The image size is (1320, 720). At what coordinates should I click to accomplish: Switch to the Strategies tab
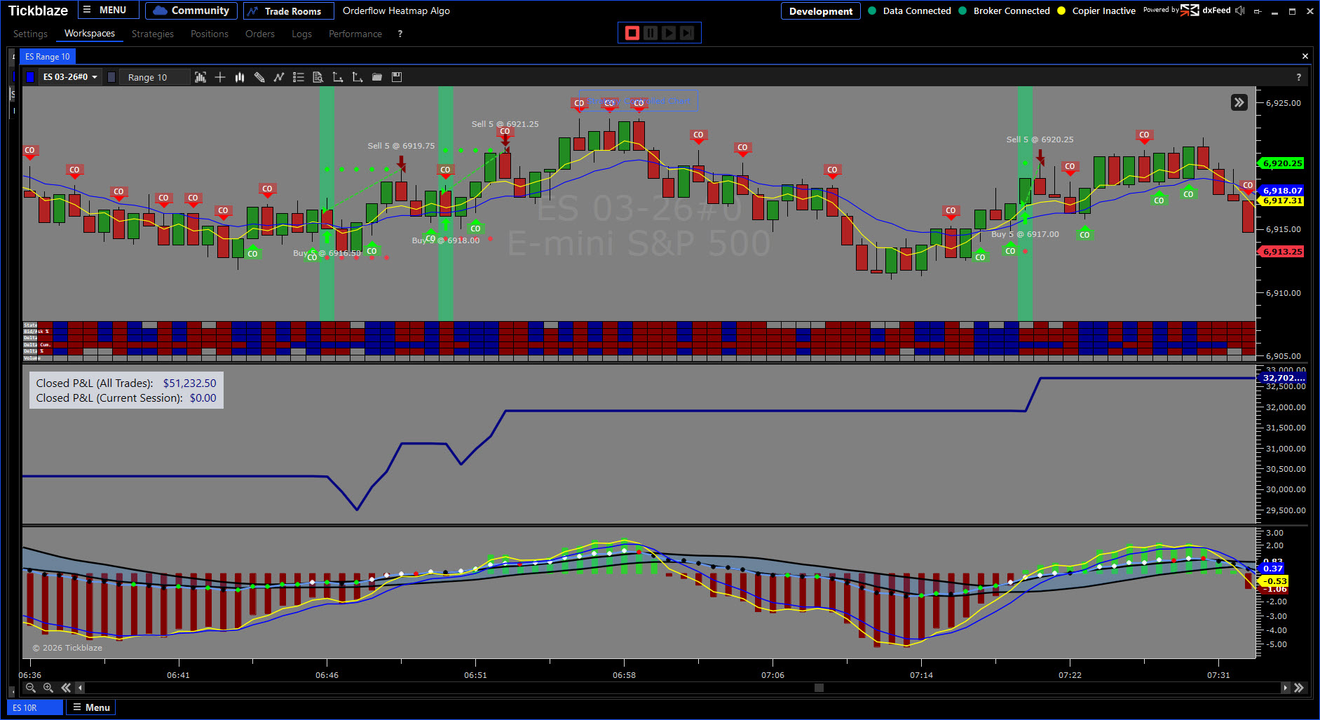pos(152,34)
